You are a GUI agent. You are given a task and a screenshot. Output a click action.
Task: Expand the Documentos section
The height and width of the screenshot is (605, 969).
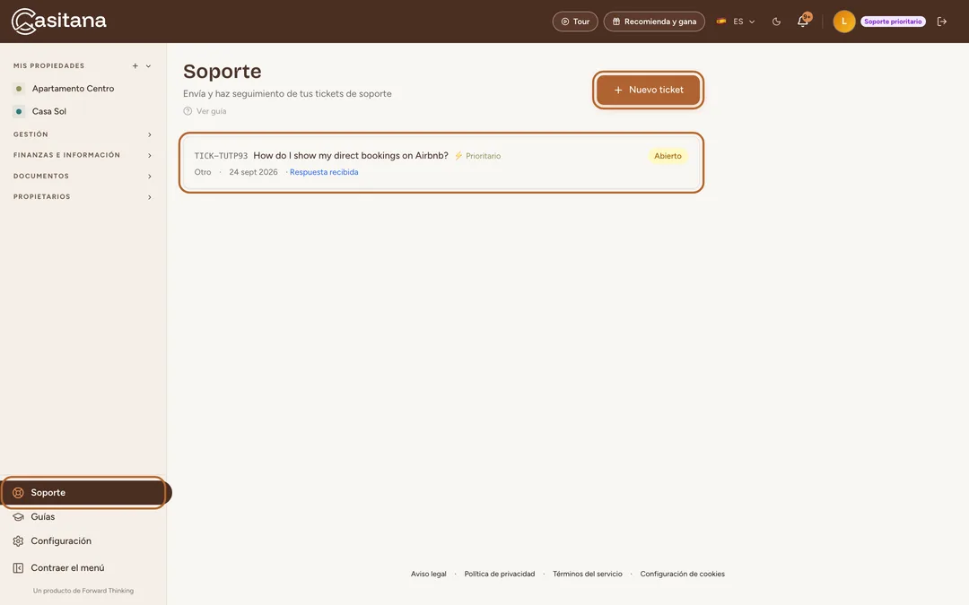pyautogui.click(x=83, y=177)
